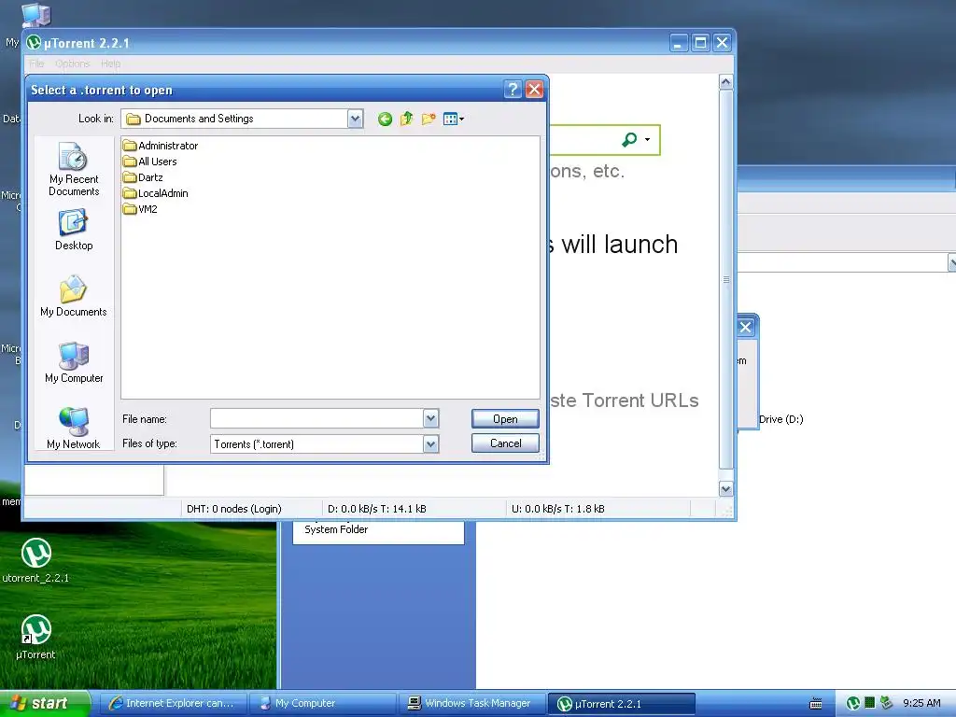956x717 pixels.
Task: Open the utorrent_2.2.1 desktop icon
Action: (x=36, y=561)
